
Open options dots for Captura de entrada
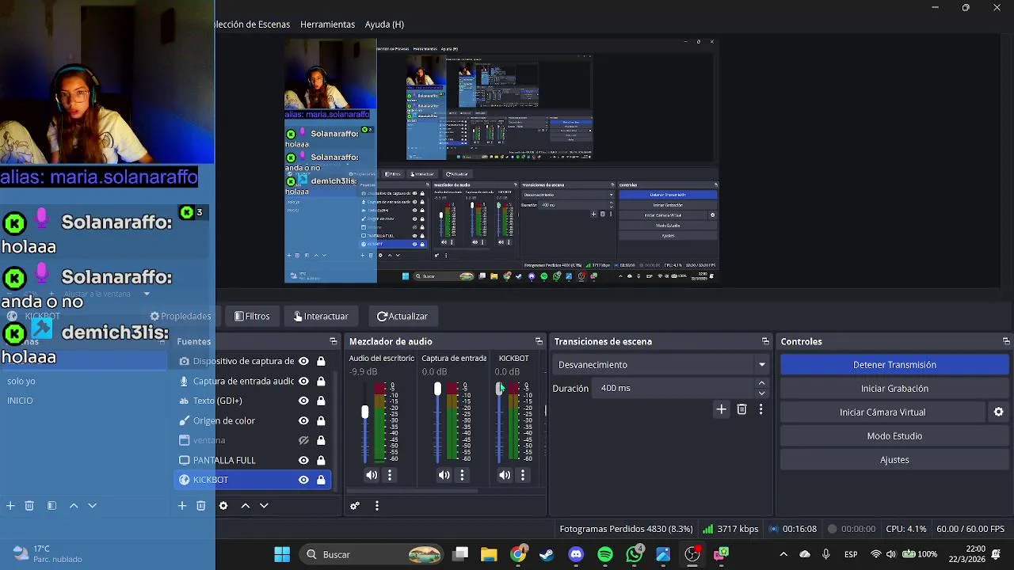pos(463,475)
